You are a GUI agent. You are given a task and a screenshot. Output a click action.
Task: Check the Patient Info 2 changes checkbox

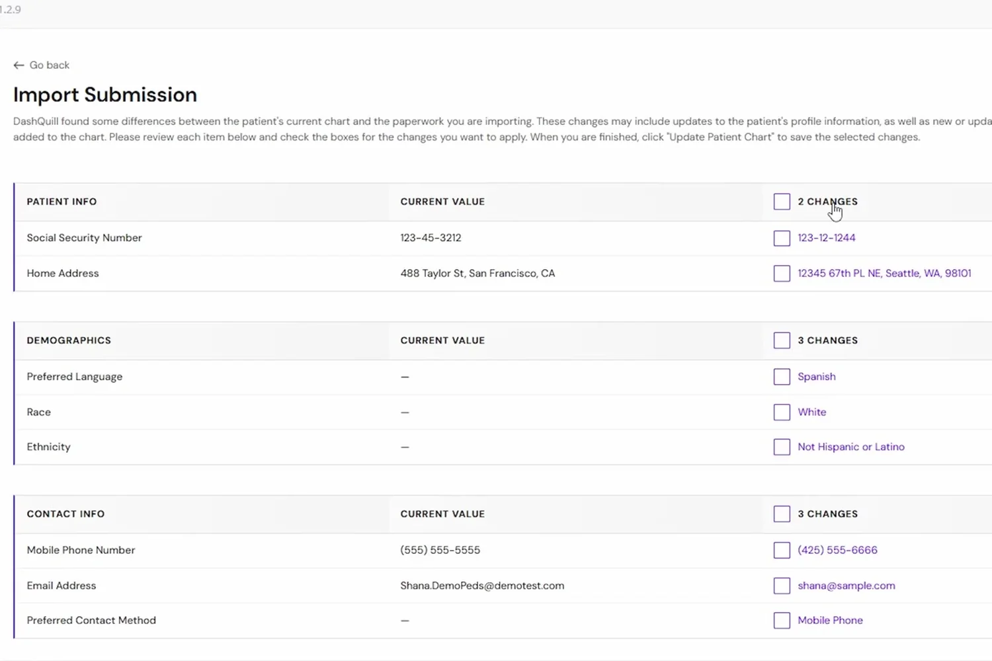[x=782, y=202]
